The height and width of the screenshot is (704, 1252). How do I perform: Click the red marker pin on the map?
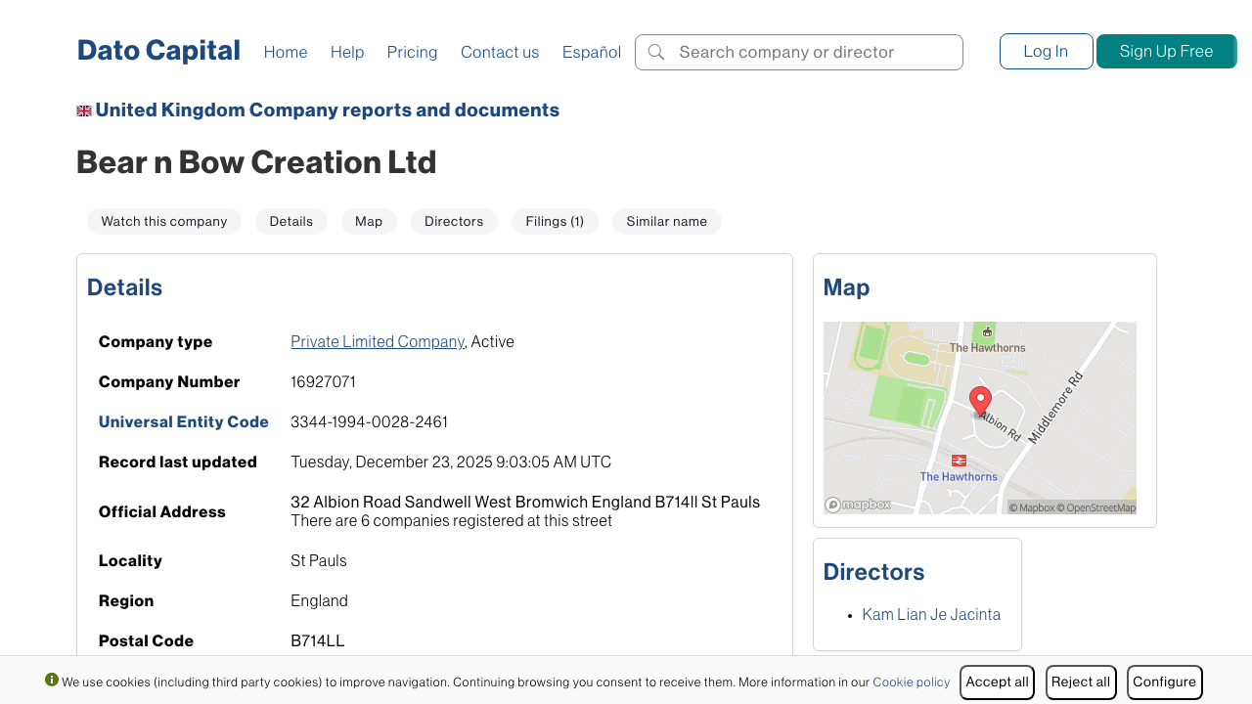(981, 399)
